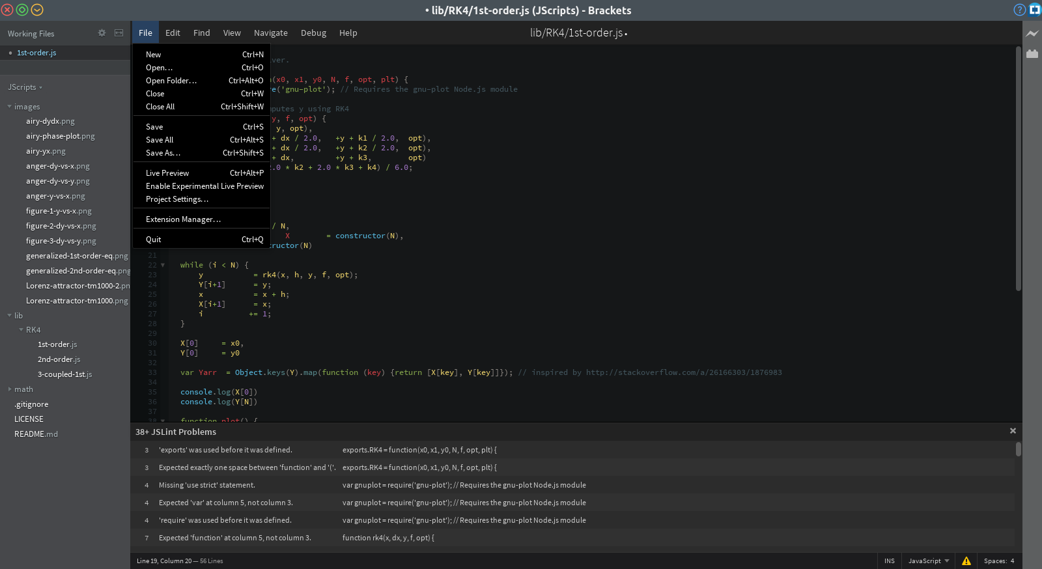Click the help question mark icon

pos(1020,10)
